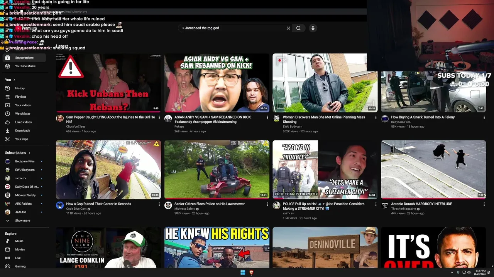This screenshot has width=494, height=277.
Task: Open options menu for ASIAN ANDY VS SAM video
Action: click(267, 118)
